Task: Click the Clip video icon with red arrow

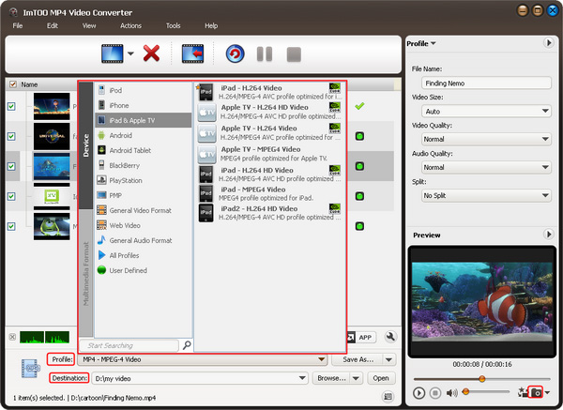Action: [192, 53]
